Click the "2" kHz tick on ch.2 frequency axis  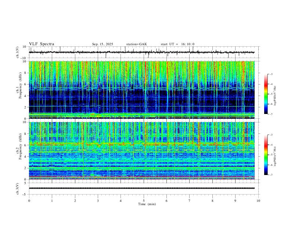[26, 168]
